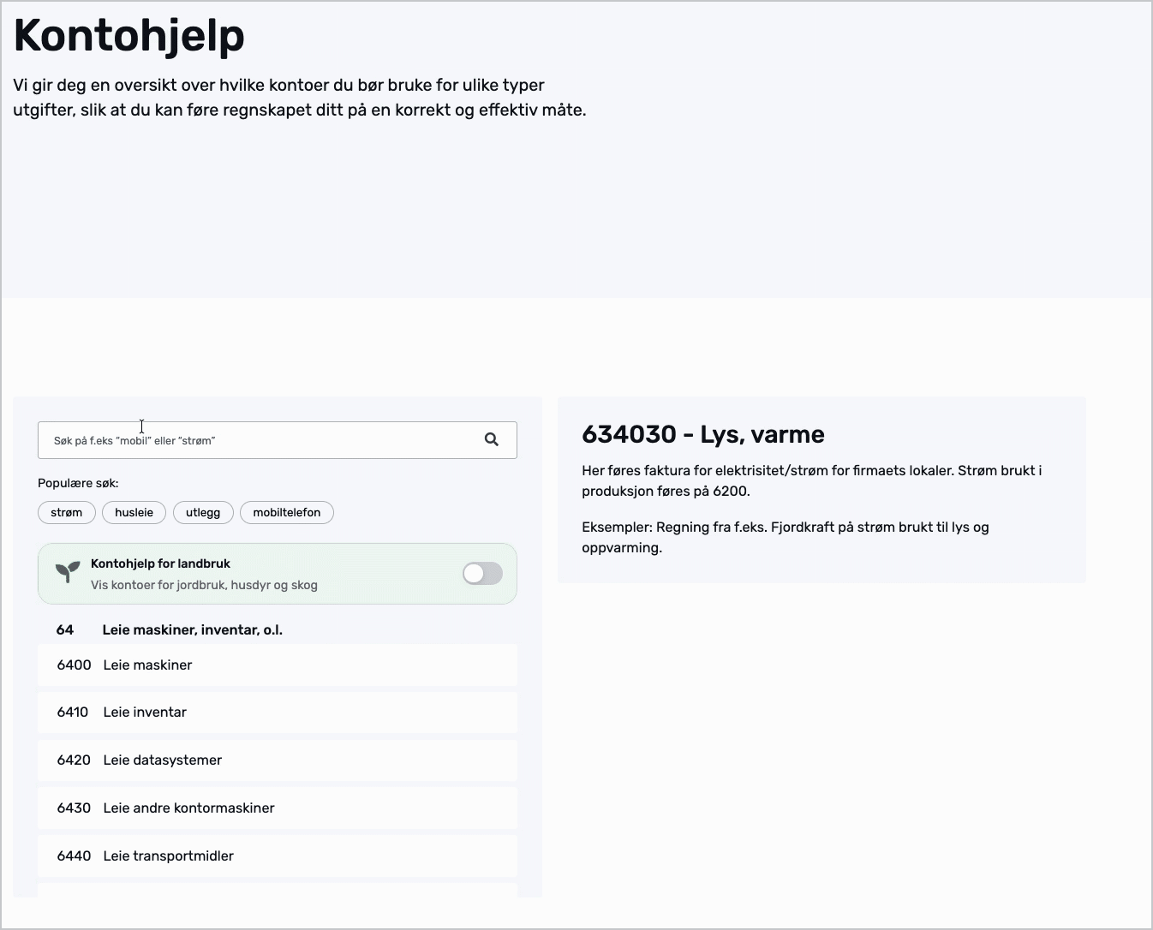Select the popular search chip utlegg
This screenshot has height=930, width=1153.
point(203,512)
